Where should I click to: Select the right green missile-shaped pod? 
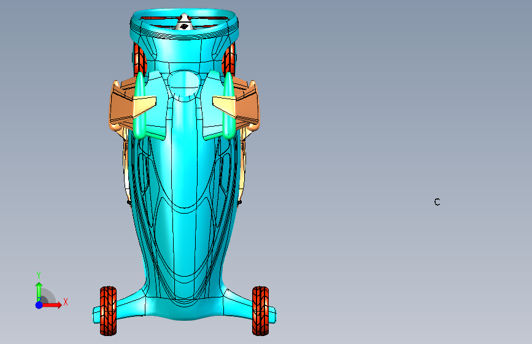point(228,105)
